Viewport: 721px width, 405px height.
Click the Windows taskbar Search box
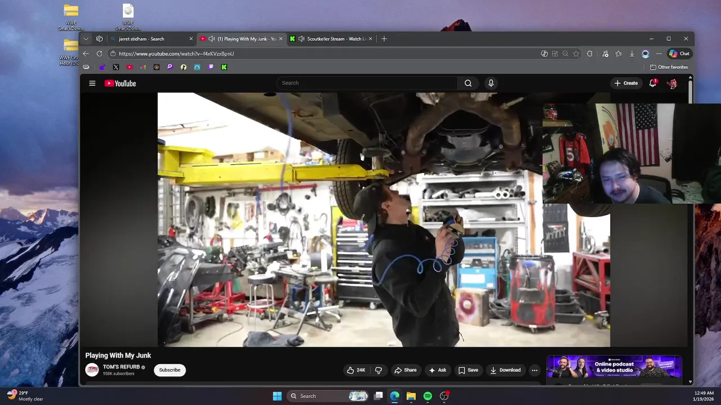(328, 396)
